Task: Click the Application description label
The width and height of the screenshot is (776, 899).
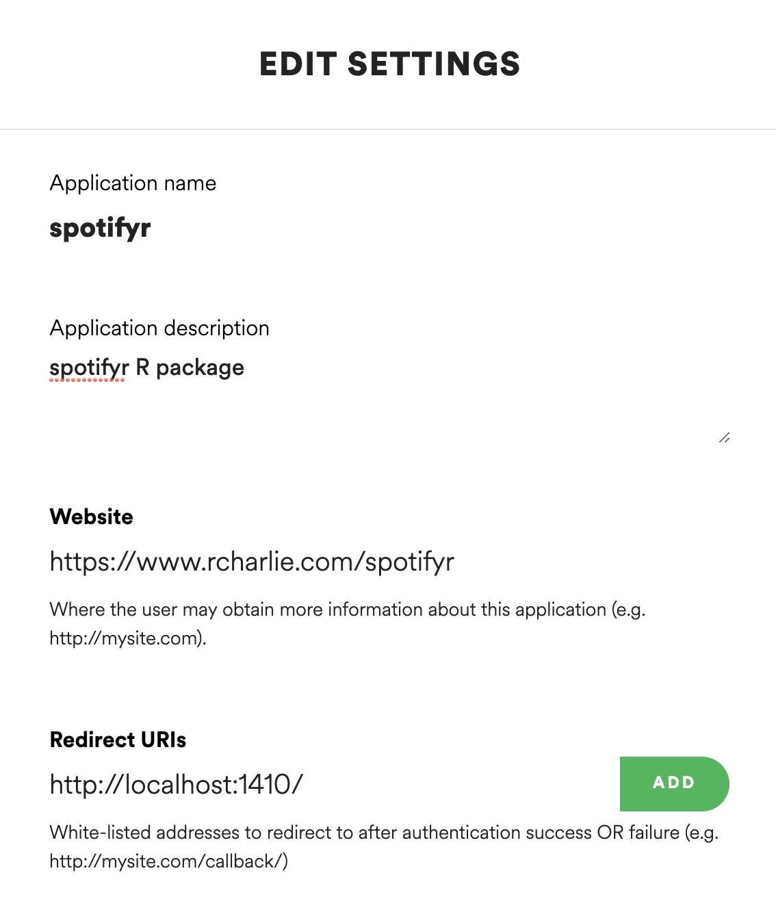Action: pos(159,328)
